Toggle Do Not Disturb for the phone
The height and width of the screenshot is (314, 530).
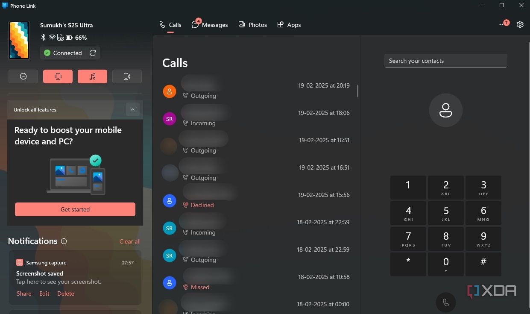(23, 76)
